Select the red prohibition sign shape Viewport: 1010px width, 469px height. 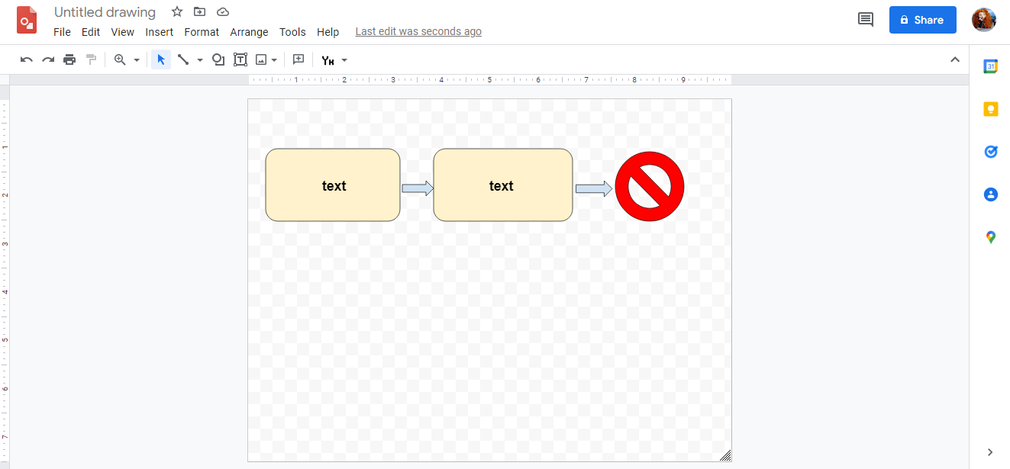click(650, 187)
